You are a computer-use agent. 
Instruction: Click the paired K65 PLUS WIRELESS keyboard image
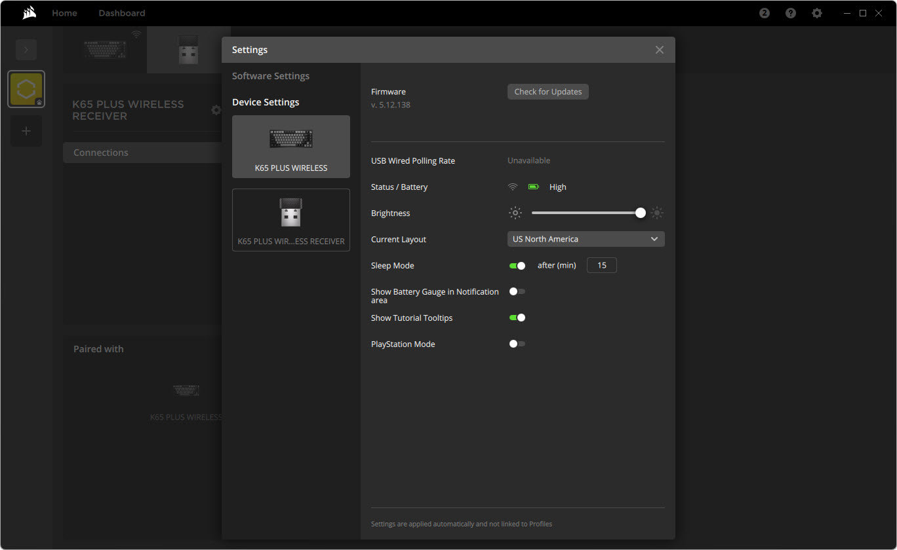[186, 390]
